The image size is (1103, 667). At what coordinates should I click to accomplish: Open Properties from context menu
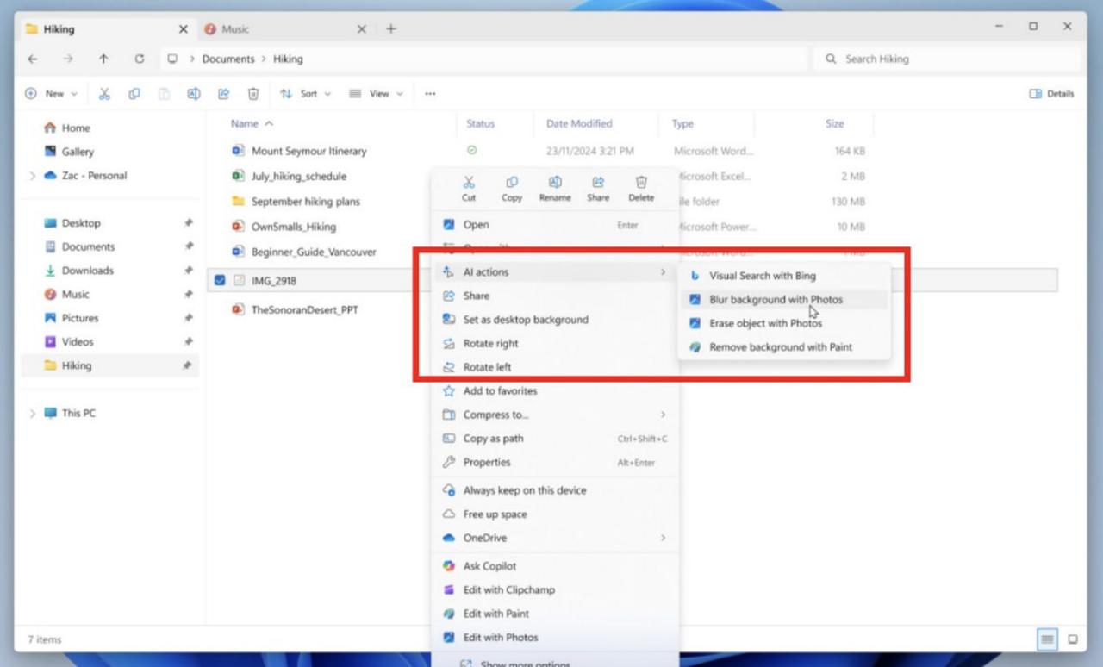(555, 463)
